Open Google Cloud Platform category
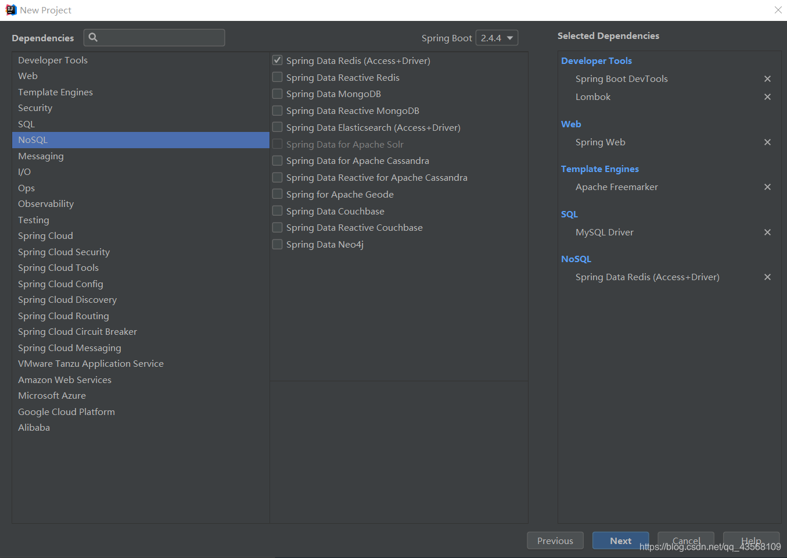 [x=141, y=412]
